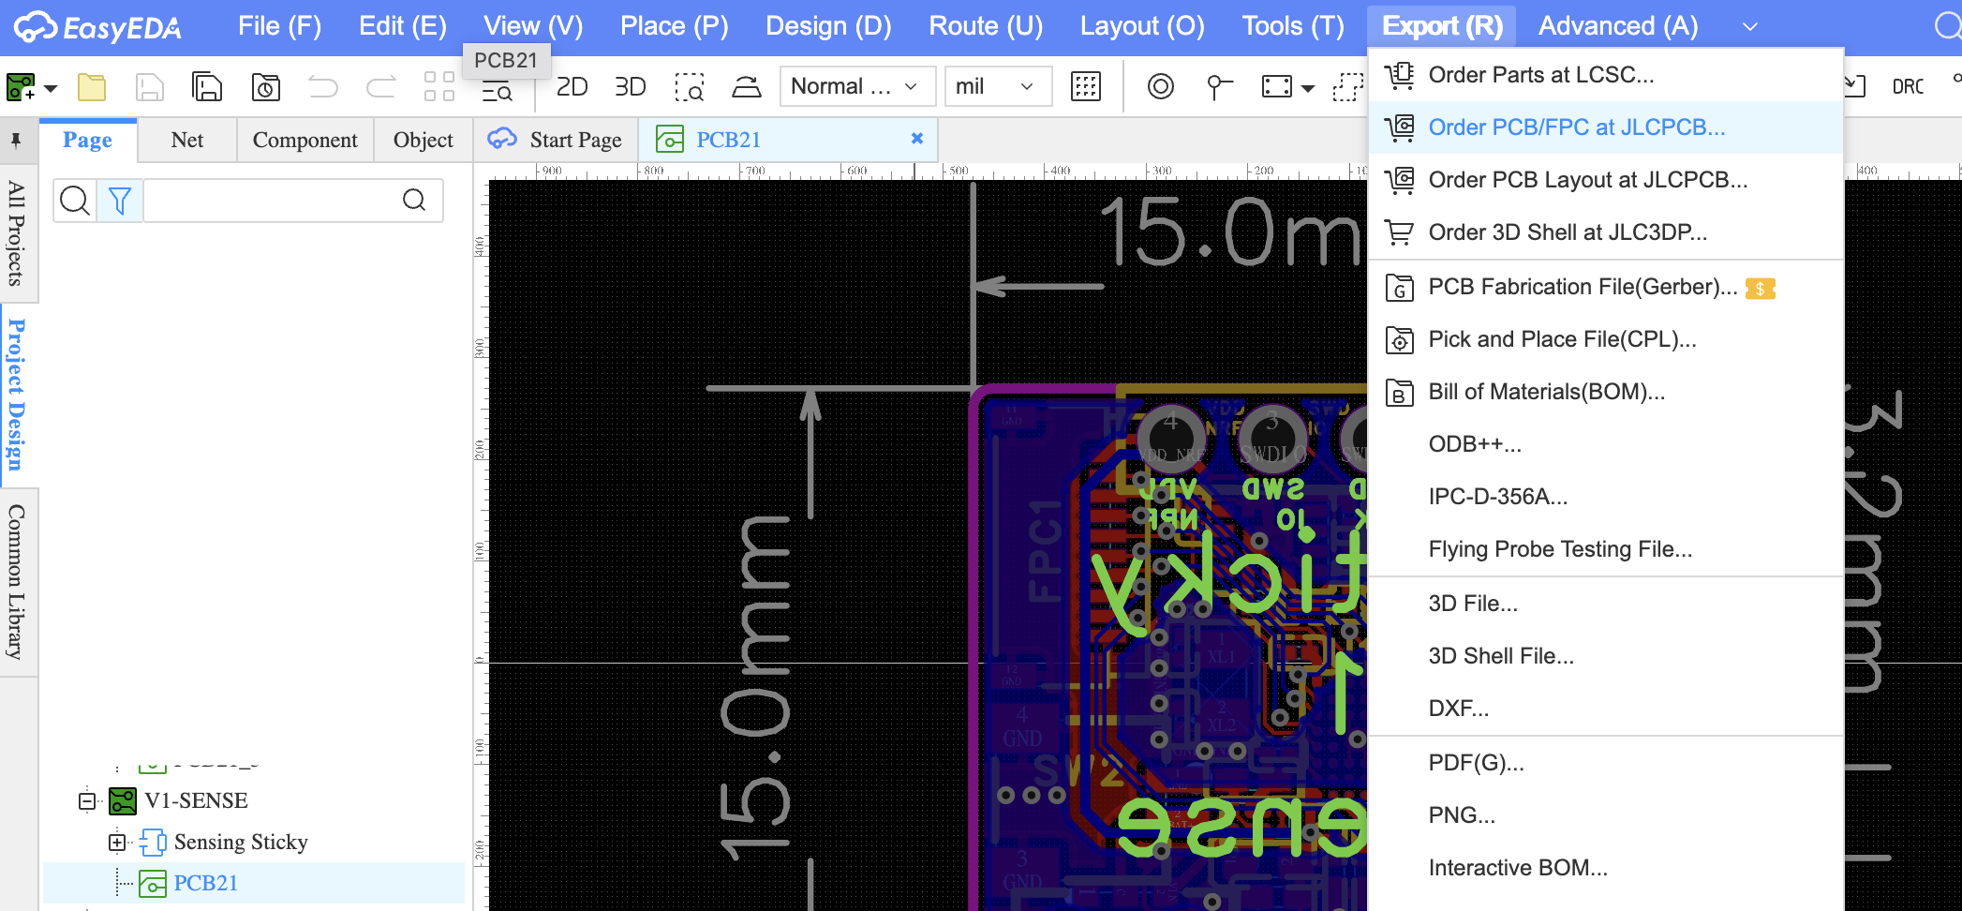Export PDF(G) document

1606,763
